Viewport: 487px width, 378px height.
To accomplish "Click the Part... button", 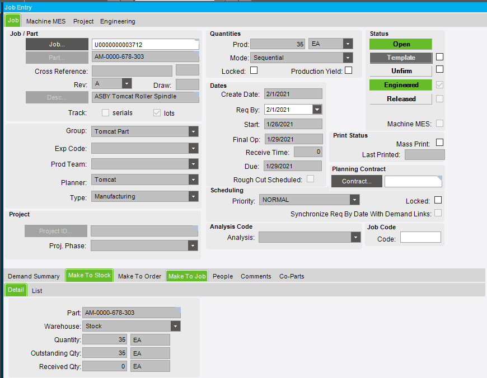I will 57,58.
